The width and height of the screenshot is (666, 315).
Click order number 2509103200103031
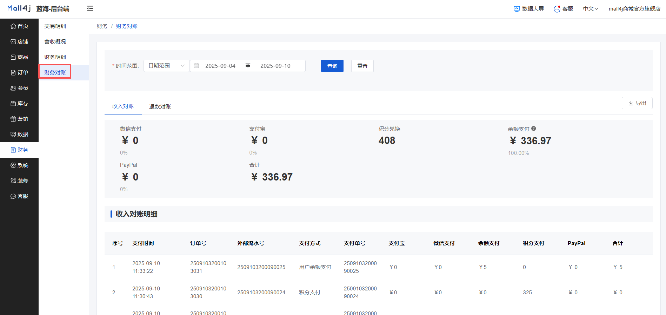click(x=208, y=267)
